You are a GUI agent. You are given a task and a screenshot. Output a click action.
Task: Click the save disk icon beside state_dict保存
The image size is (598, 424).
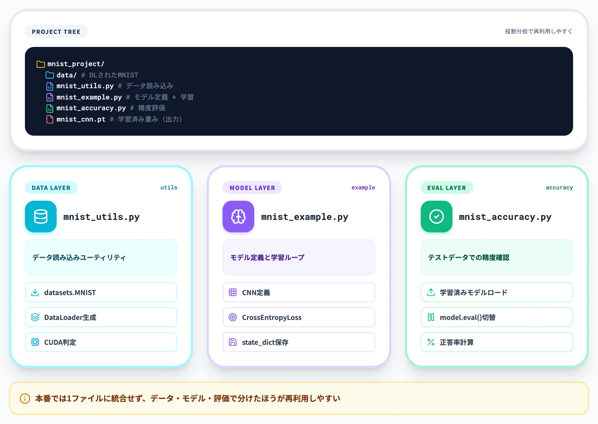[233, 342]
